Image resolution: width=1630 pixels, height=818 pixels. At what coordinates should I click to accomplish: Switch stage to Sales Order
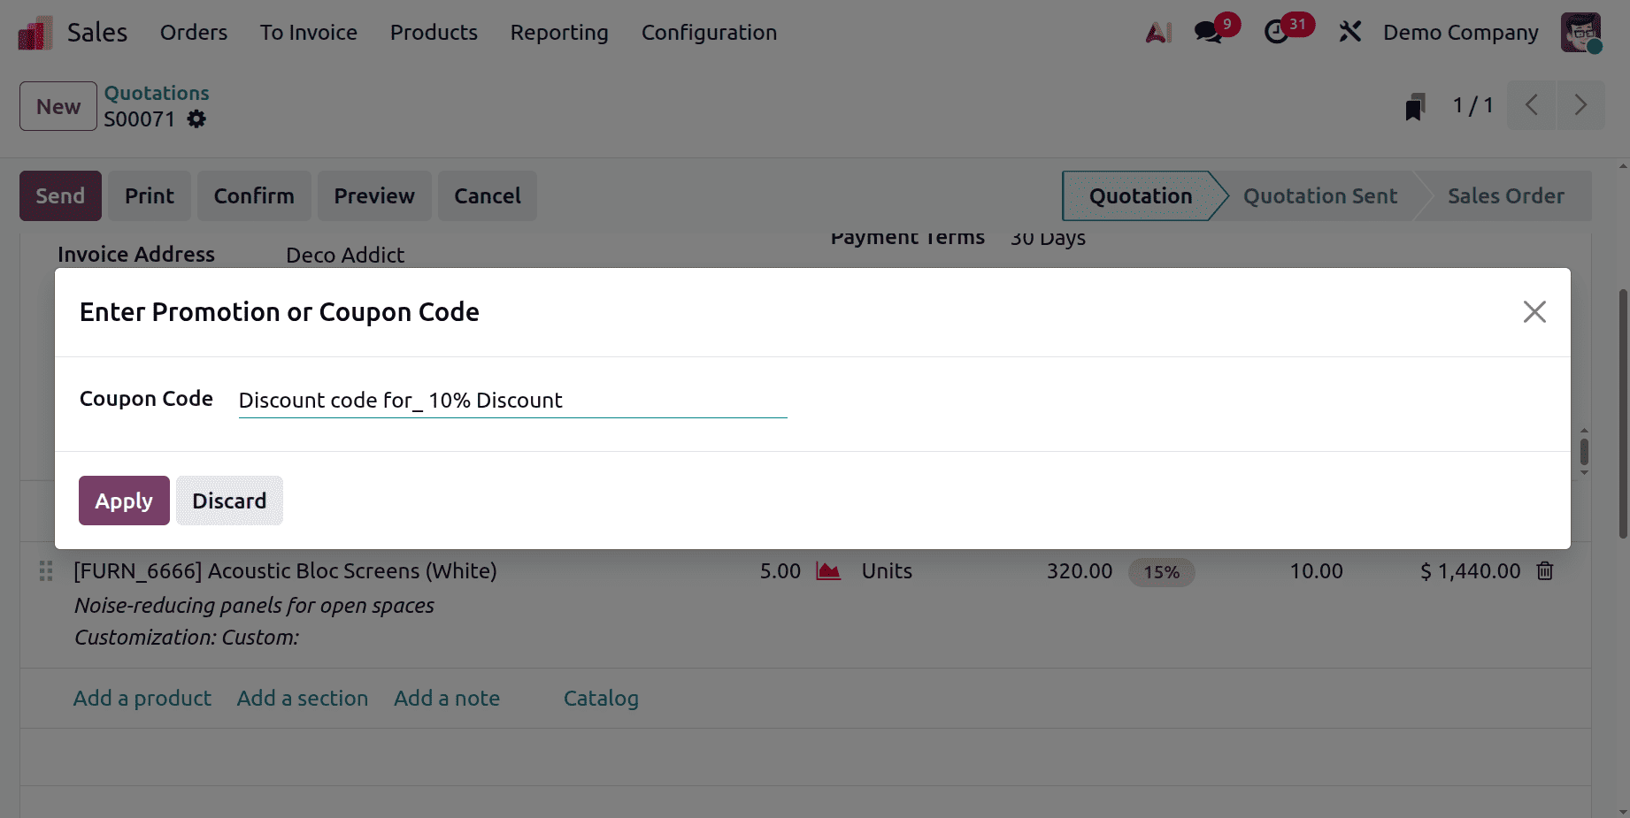point(1506,195)
